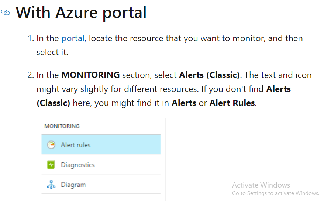Click the MONITORING header above Alert rules
Viewport: 331px width, 207px height.
click(62, 126)
